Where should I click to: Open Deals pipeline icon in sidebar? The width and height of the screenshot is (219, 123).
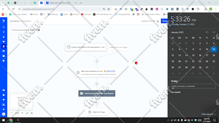click(x=4, y=51)
